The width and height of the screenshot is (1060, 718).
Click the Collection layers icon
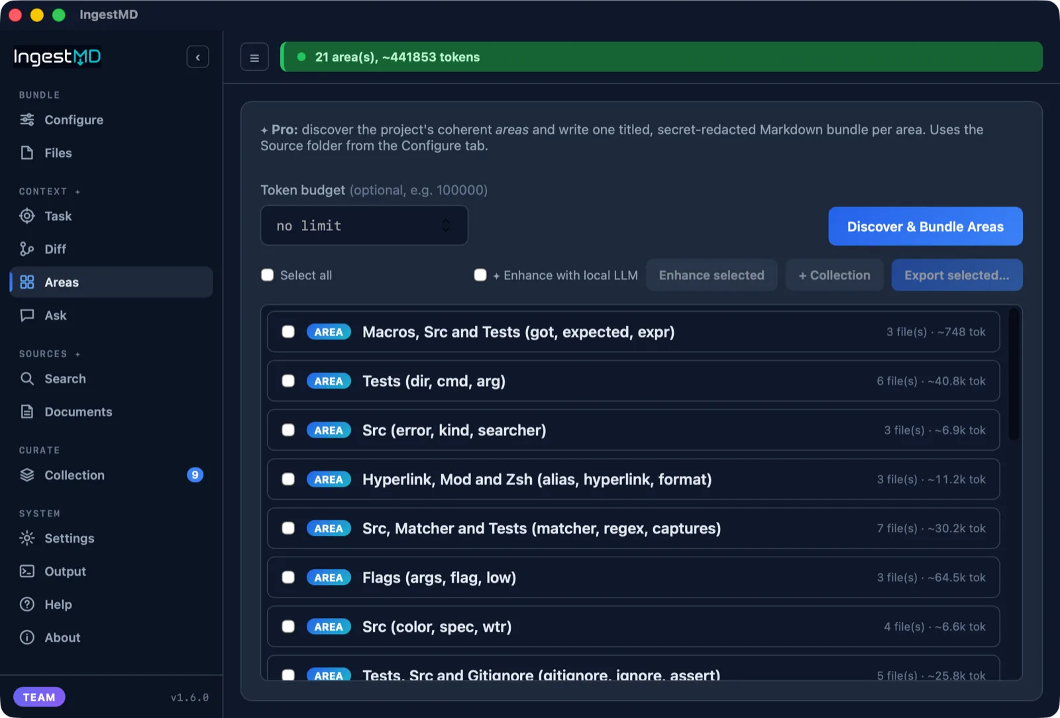[27, 475]
